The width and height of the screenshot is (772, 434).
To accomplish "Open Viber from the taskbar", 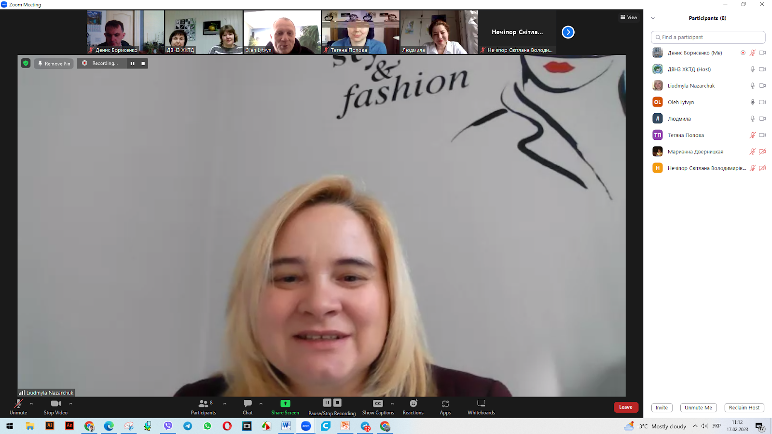I will (x=168, y=426).
